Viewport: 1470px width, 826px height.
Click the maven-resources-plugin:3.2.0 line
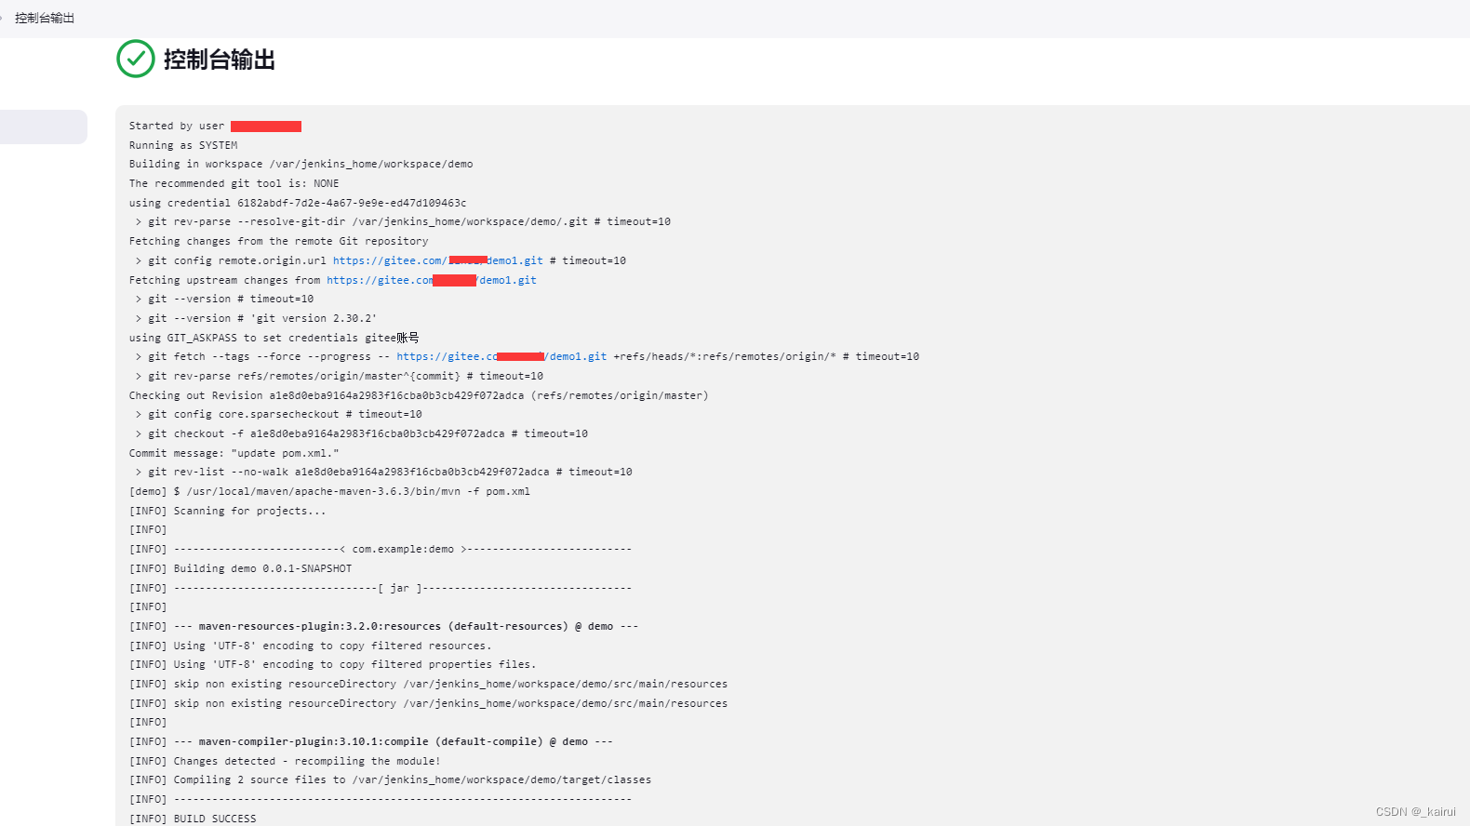(x=384, y=626)
